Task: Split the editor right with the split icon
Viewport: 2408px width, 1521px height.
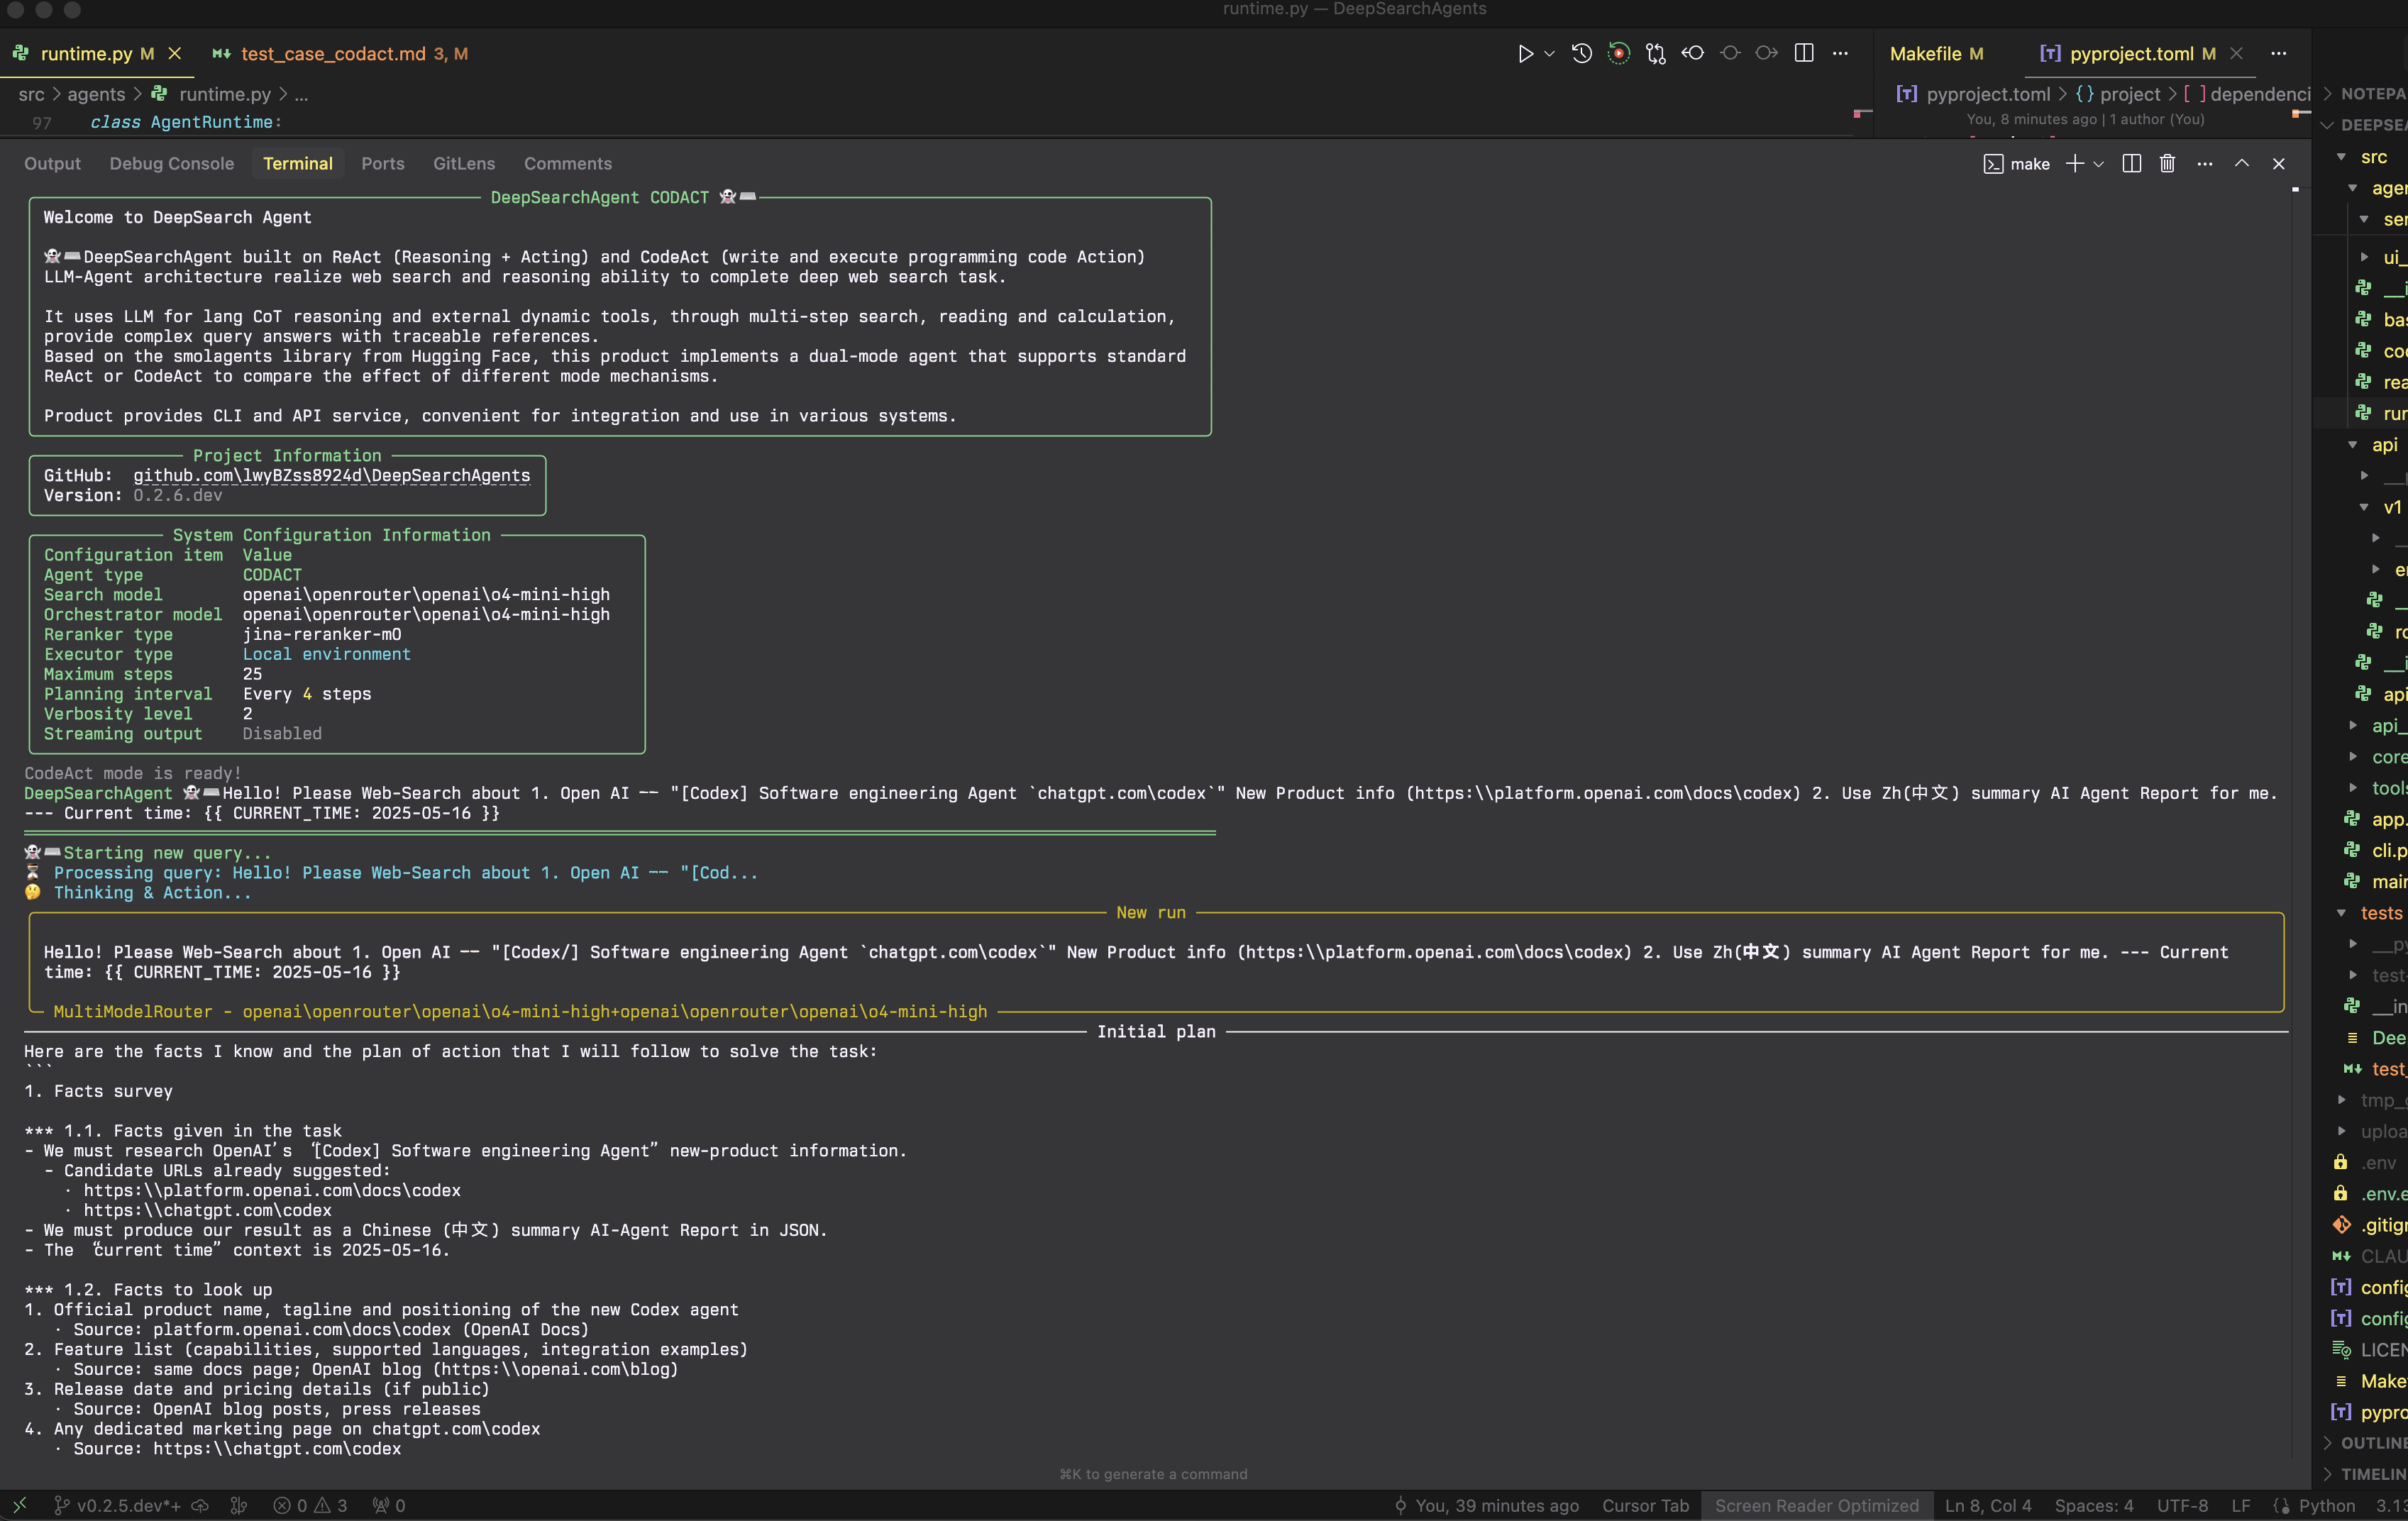Action: coord(1804,54)
